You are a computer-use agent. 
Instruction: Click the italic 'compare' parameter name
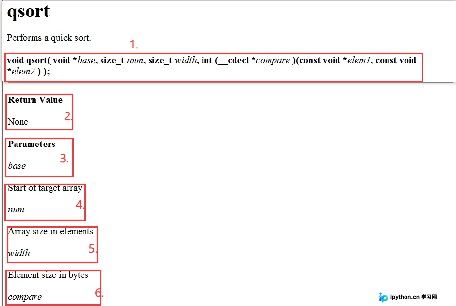[25, 297]
